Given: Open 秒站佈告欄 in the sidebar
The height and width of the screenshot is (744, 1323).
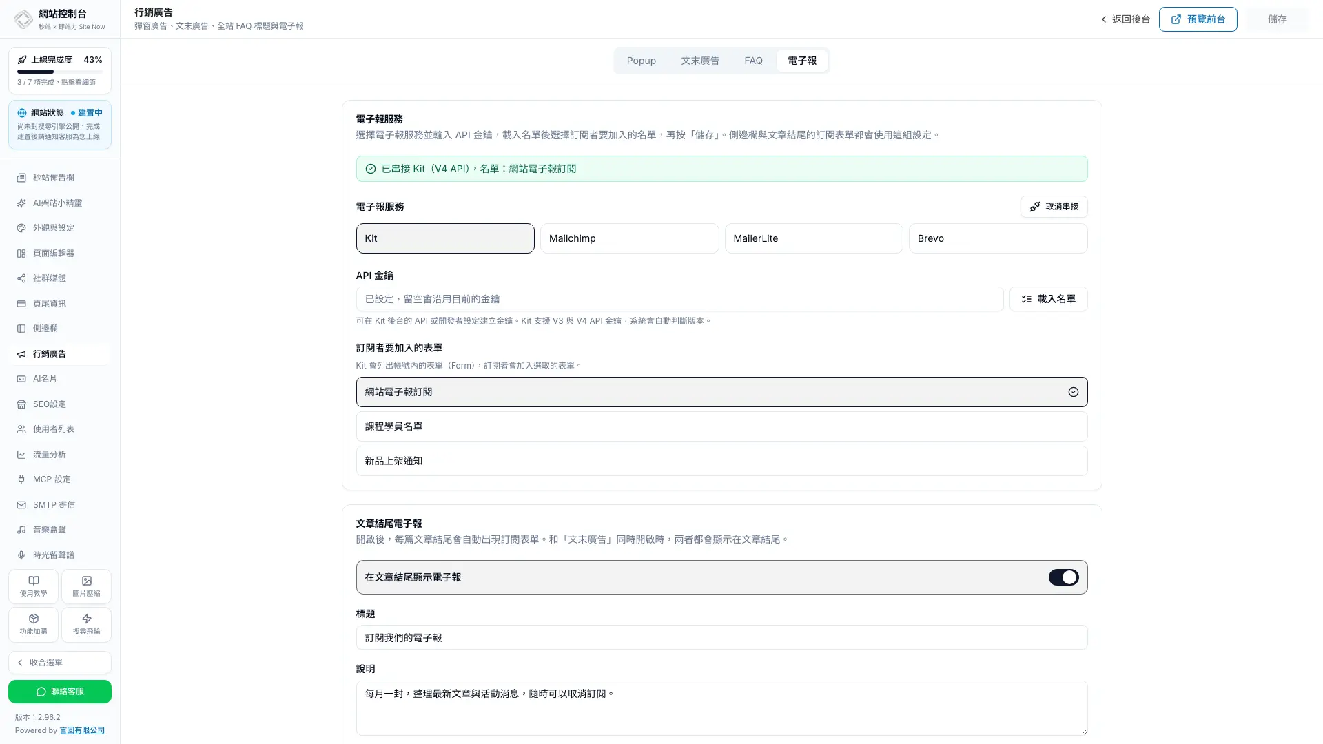Looking at the screenshot, I should [60, 178].
